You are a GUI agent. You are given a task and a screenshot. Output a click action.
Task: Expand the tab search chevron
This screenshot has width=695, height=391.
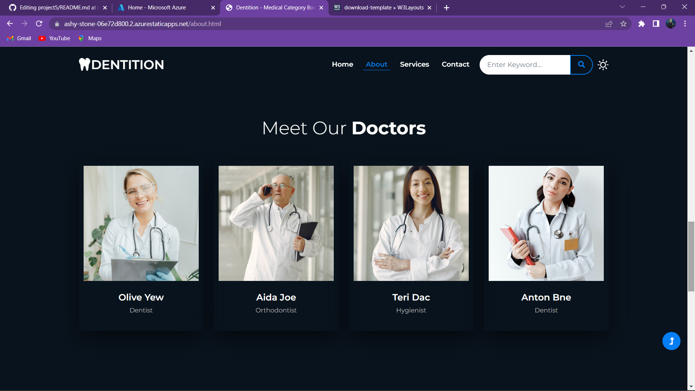(x=622, y=7)
